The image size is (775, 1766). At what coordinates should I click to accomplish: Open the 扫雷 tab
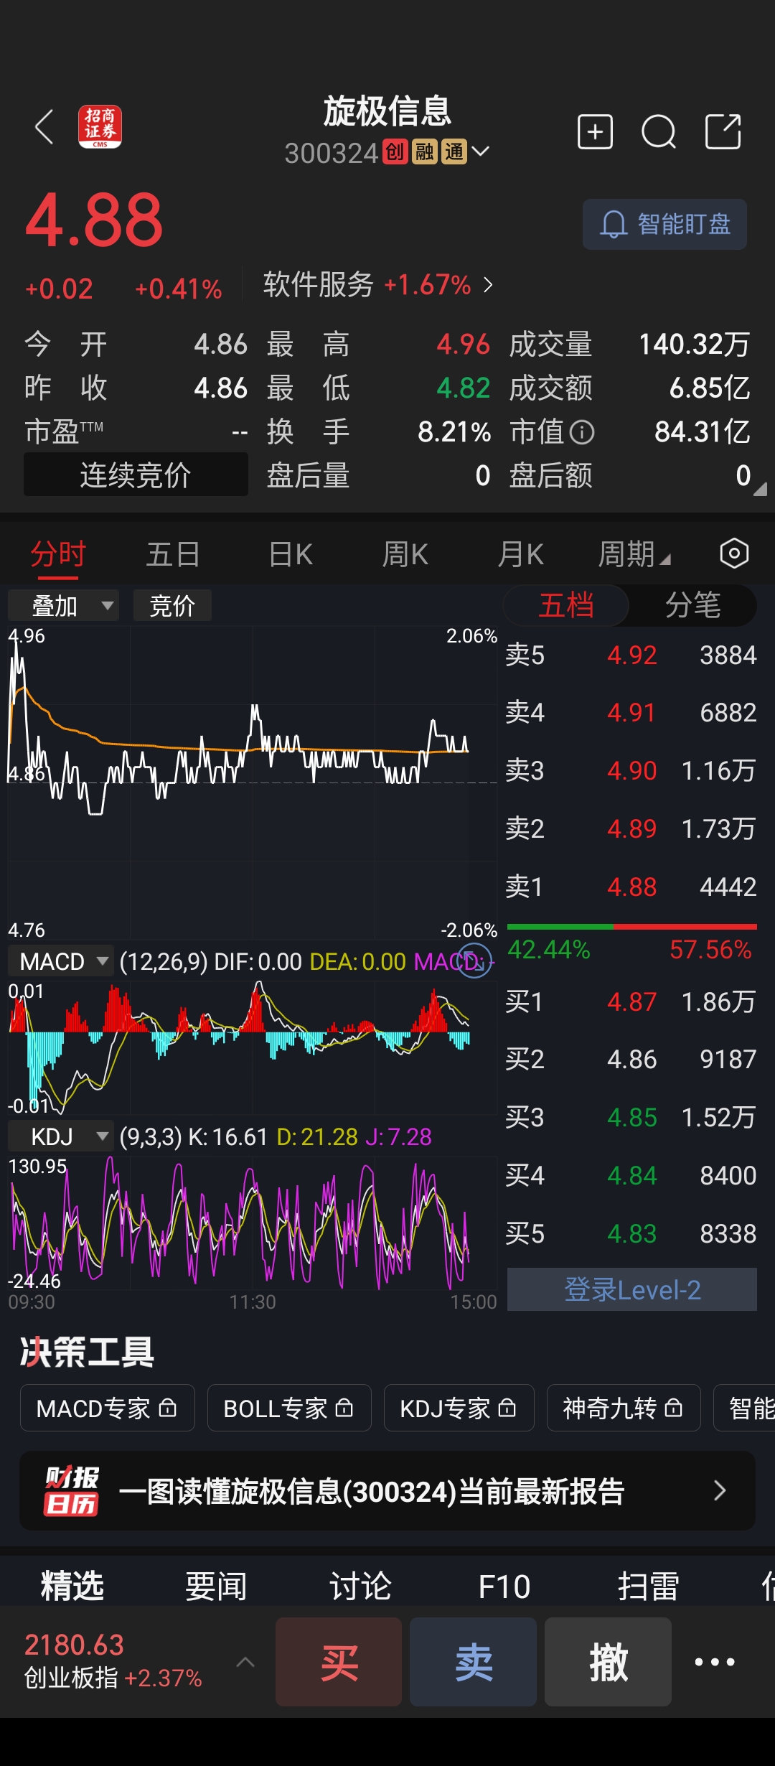[649, 1586]
